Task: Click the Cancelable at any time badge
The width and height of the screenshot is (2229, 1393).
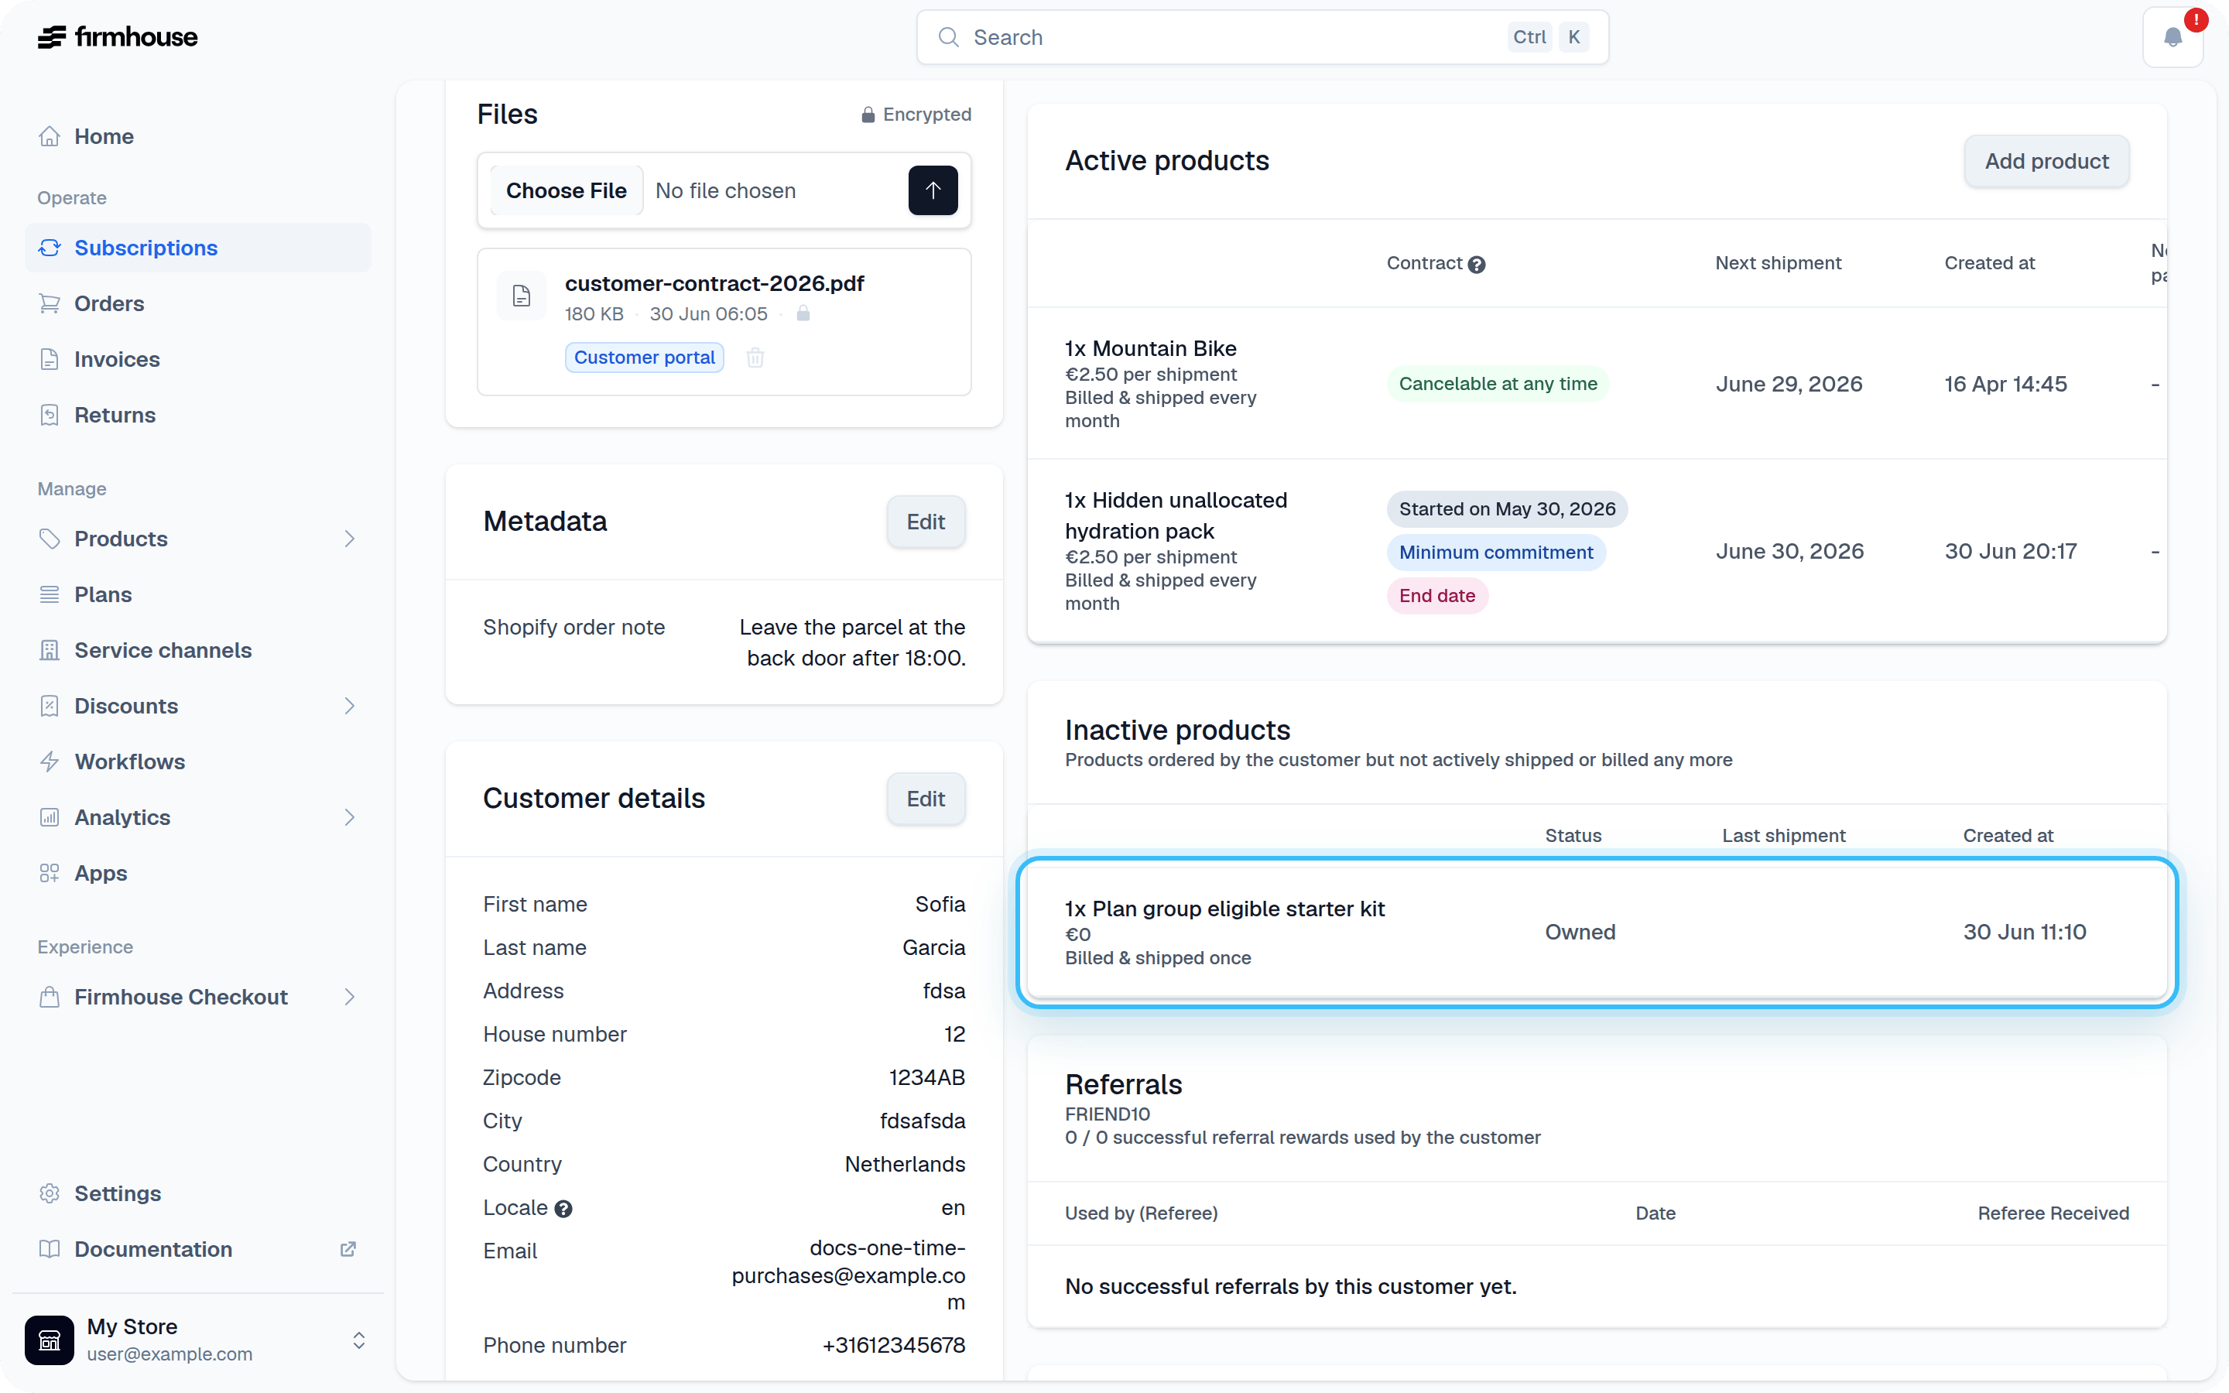Action: click(x=1498, y=384)
